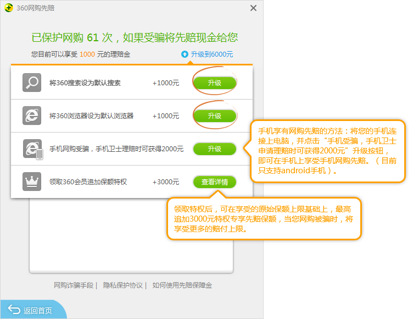The image size is (413, 319).
Task: Click 返回首页 to go back home
Action: point(33,310)
